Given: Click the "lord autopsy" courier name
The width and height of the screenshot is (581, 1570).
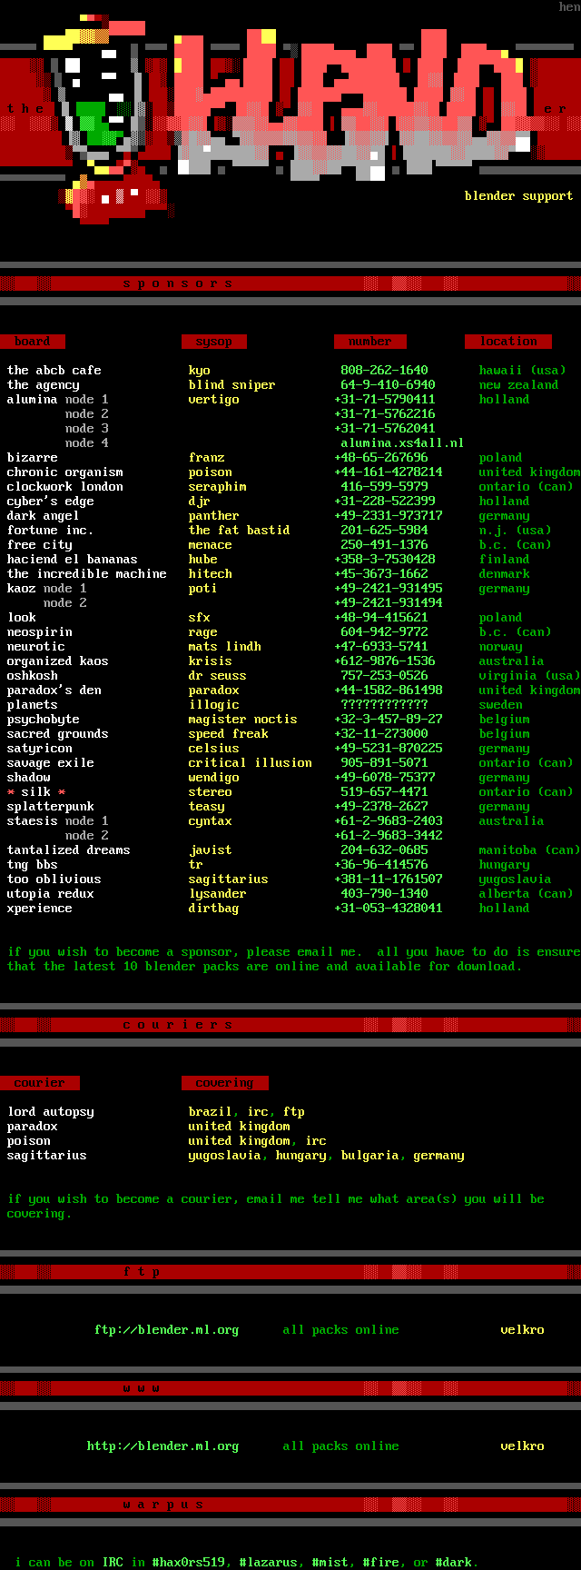Looking at the screenshot, I should 51,1112.
